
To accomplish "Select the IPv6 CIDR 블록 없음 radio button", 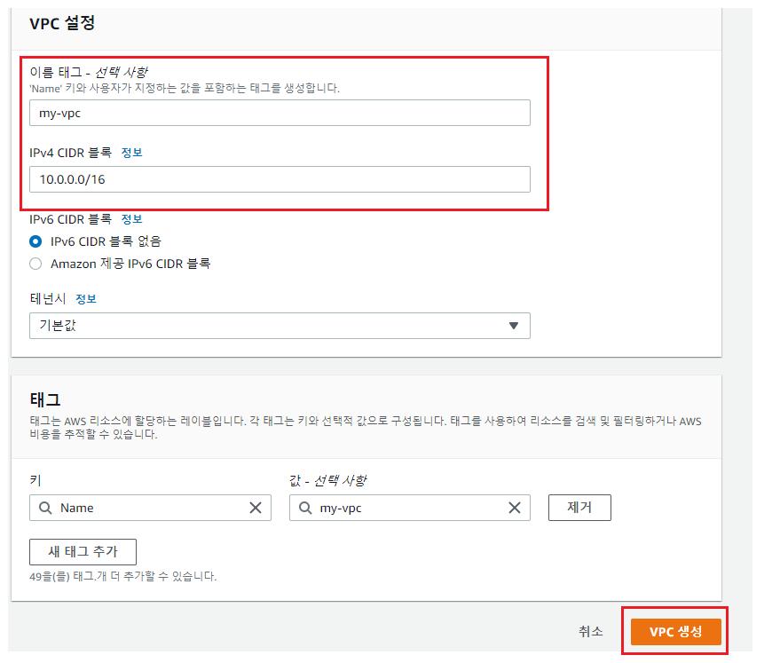I will click(x=35, y=241).
